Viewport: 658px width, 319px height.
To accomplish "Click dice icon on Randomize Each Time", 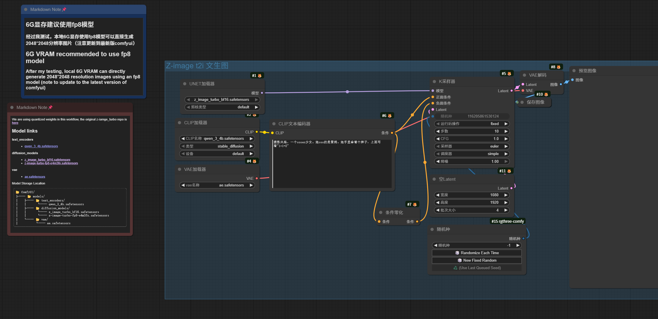I will (457, 253).
